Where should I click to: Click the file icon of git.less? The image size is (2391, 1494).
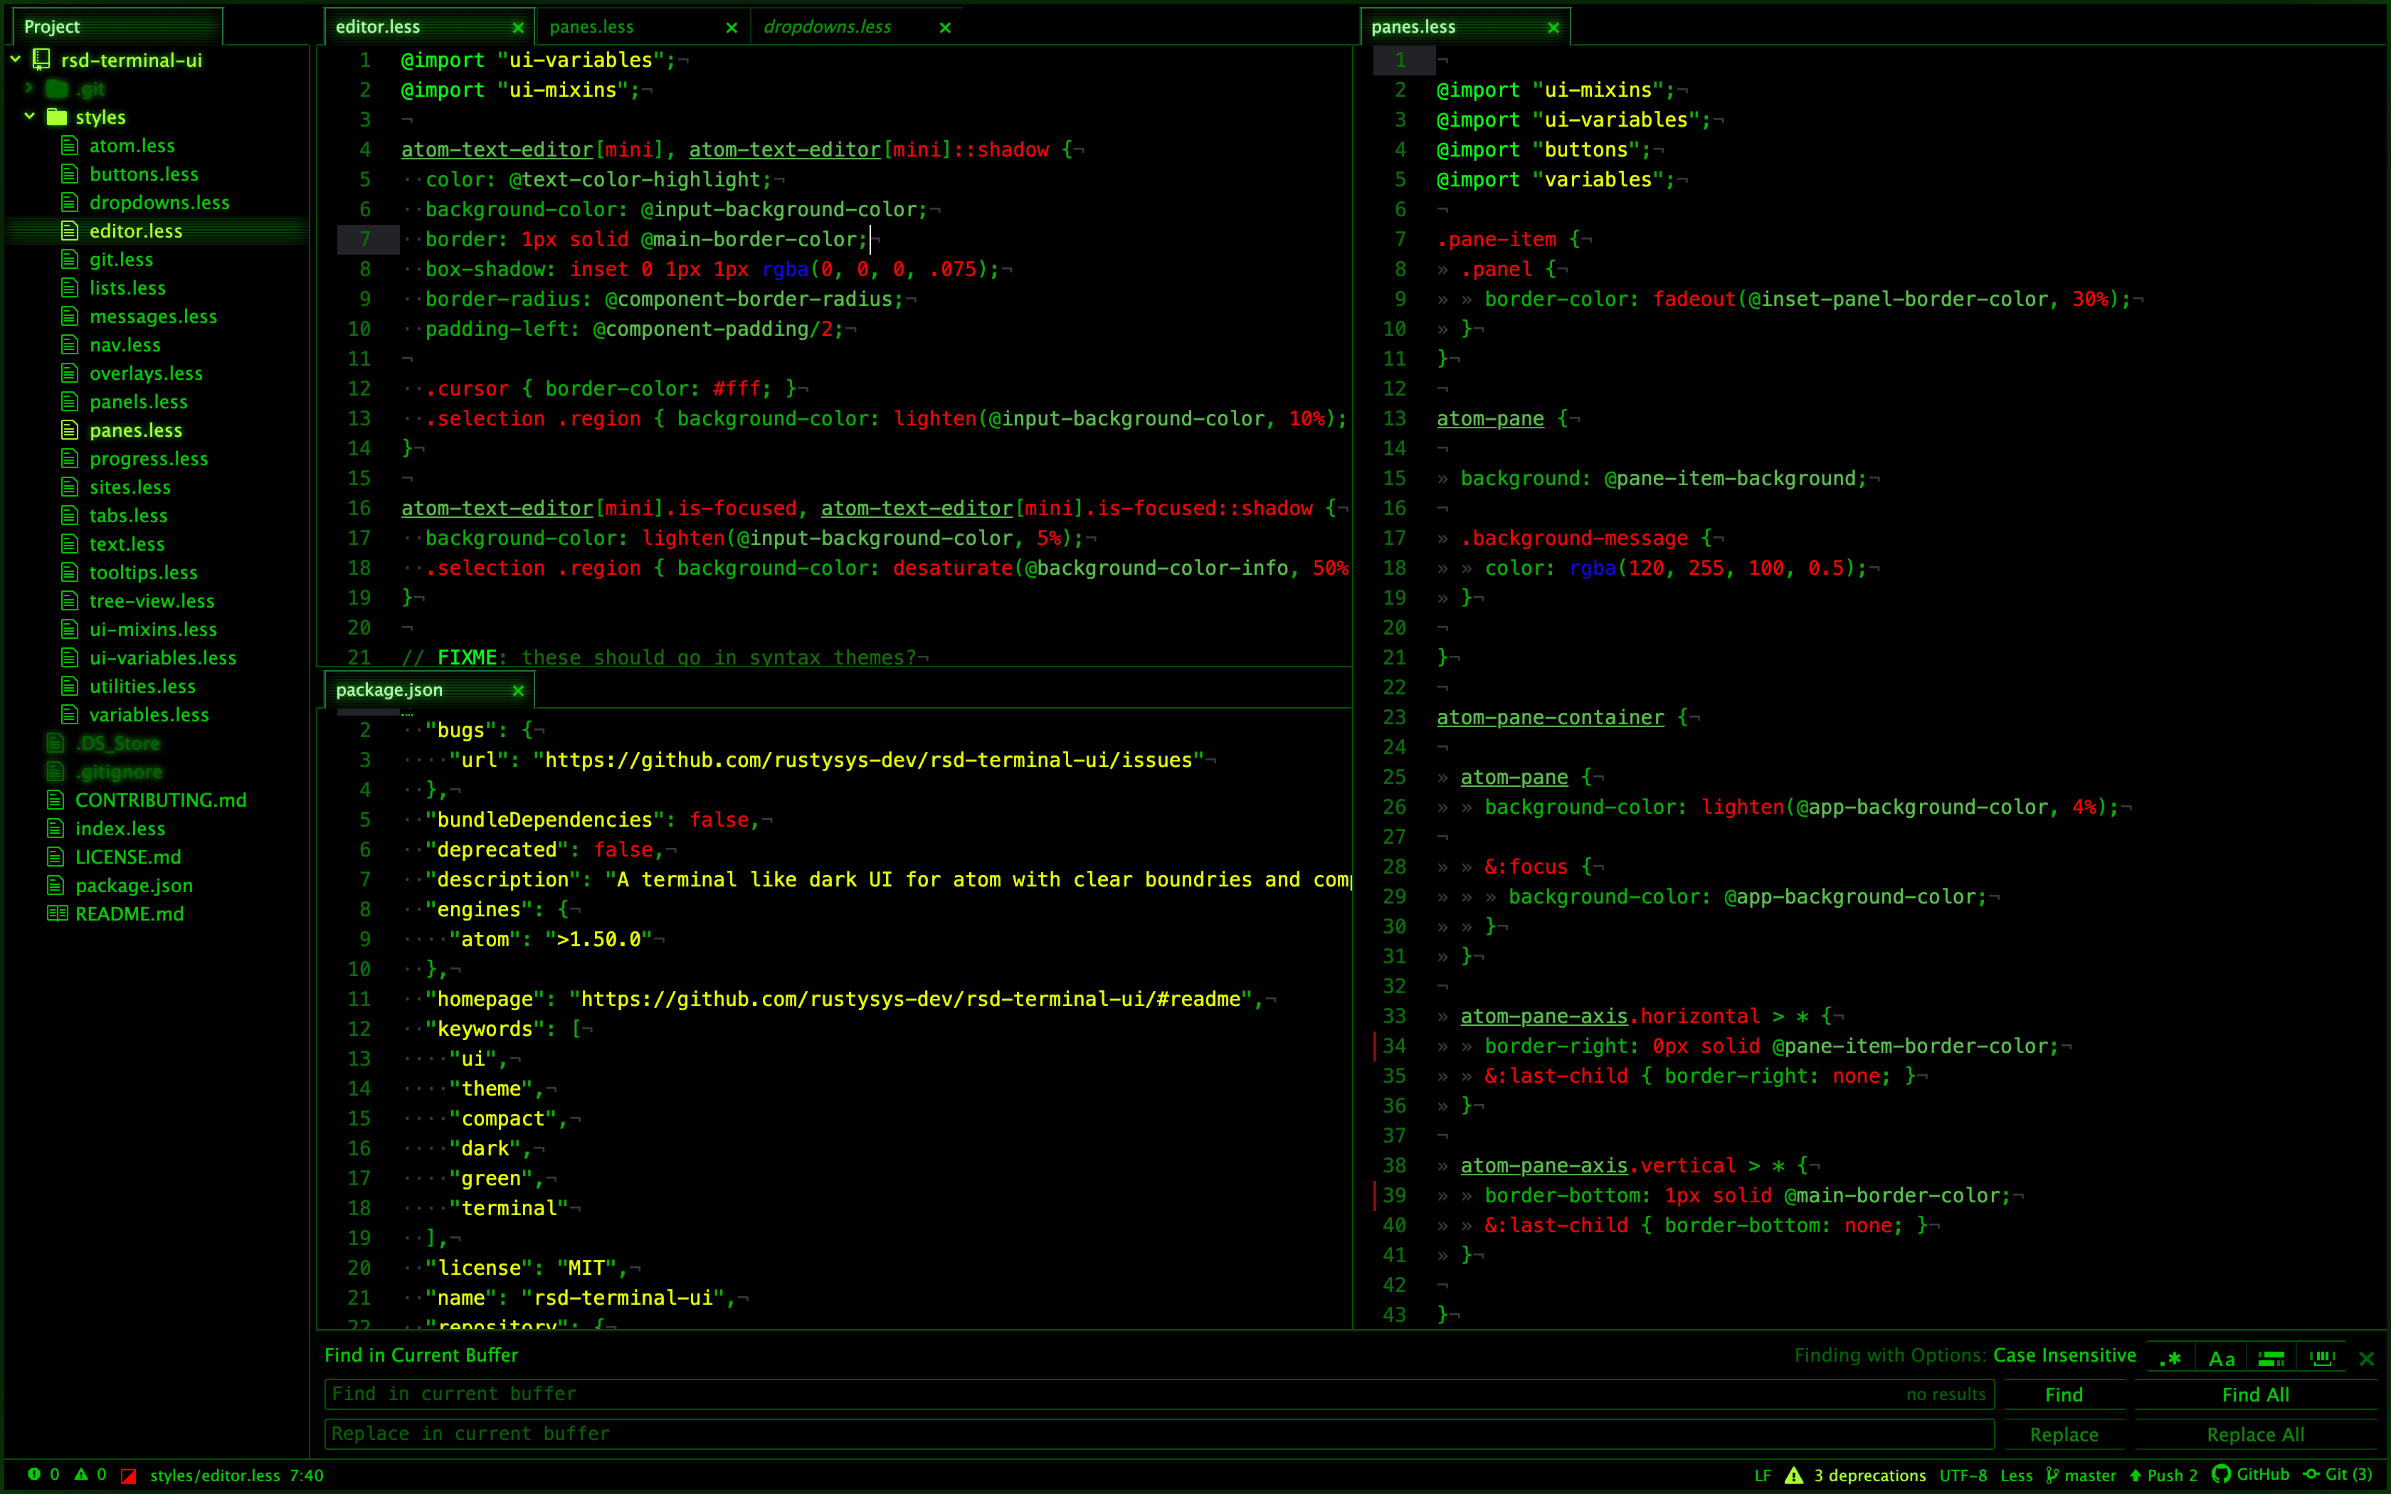click(x=69, y=259)
